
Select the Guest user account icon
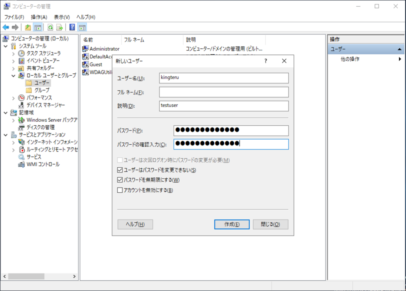85,64
